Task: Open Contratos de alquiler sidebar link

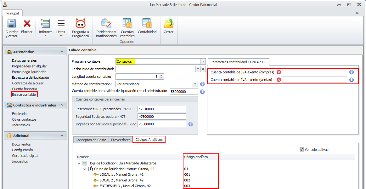Action: point(28,83)
